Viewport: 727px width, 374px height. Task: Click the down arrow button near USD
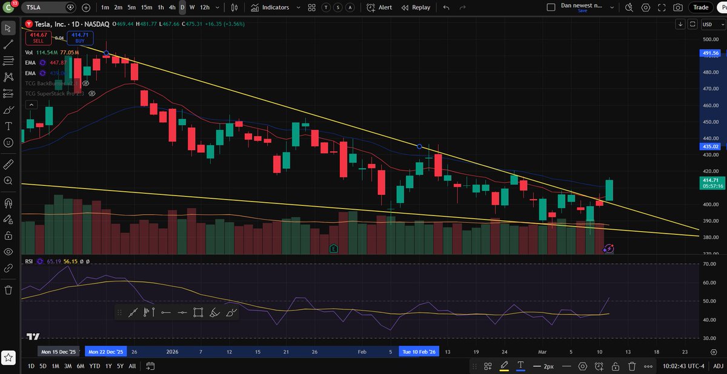point(681,24)
